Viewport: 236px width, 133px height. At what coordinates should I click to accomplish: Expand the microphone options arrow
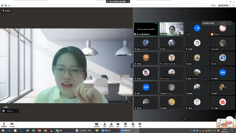(8, 125)
